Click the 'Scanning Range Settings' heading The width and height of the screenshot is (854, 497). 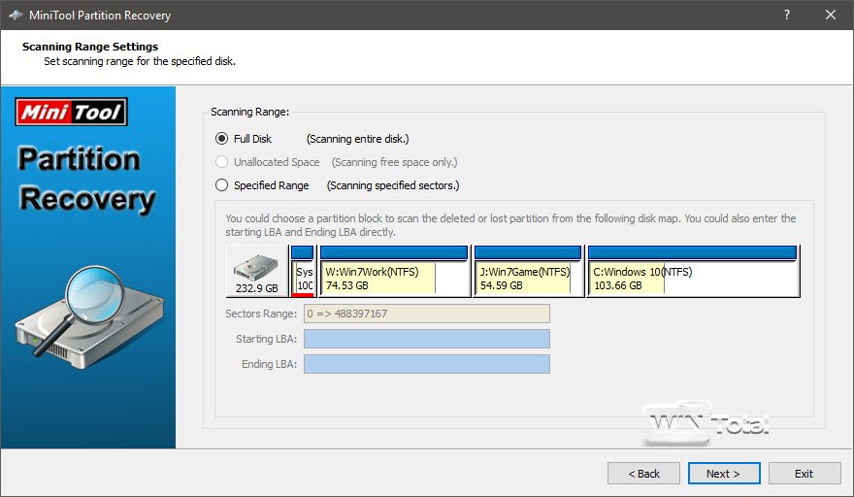(90, 47)
